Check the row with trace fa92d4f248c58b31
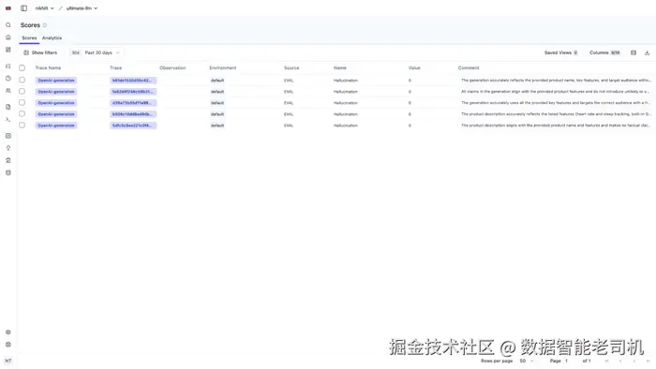Viewport: 656px width, 369px height. click(x=22, y=91)
